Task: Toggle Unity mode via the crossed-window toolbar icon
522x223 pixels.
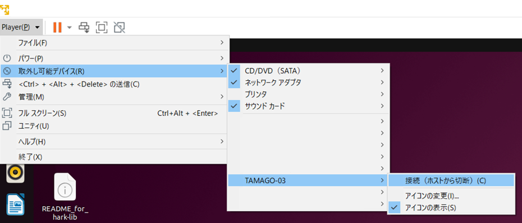Action: click(x=119, y=28)
